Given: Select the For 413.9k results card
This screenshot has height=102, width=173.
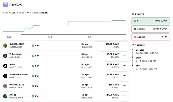Looking at the screenshot, I should coord(151,21).
